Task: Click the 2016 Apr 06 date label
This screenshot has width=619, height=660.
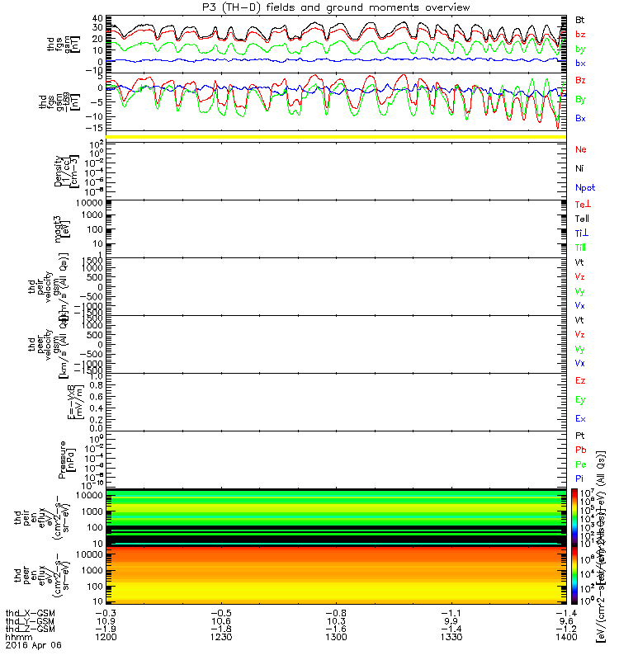Action: pyautogui.click(x=33, y=645)
